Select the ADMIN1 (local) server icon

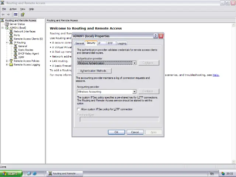point(7,28)
